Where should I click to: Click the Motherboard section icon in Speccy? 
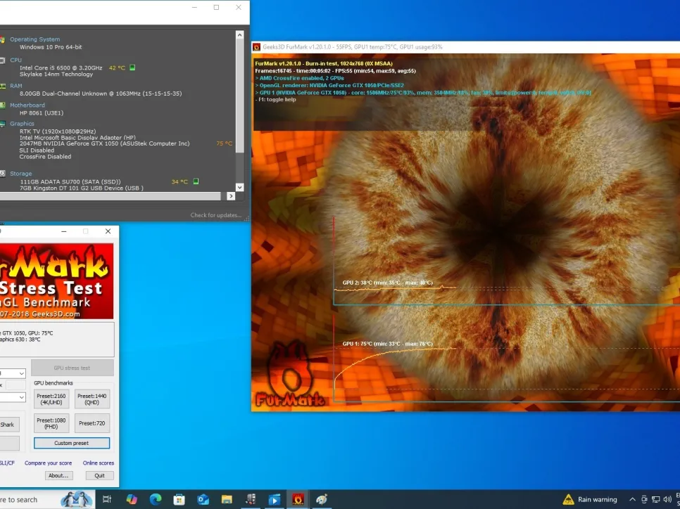click(3, 105)
